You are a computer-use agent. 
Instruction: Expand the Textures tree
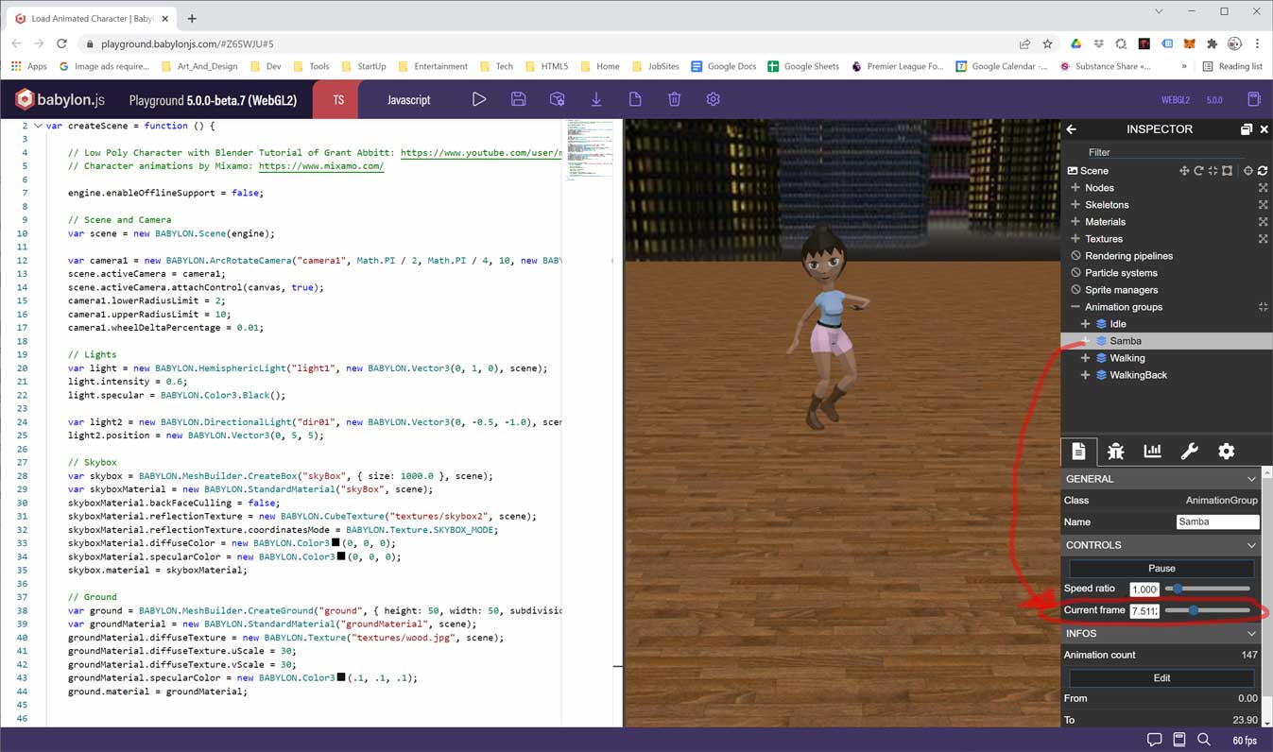(1075, 239)
